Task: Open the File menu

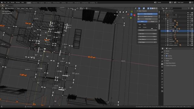Action: (x=5, y=2)
